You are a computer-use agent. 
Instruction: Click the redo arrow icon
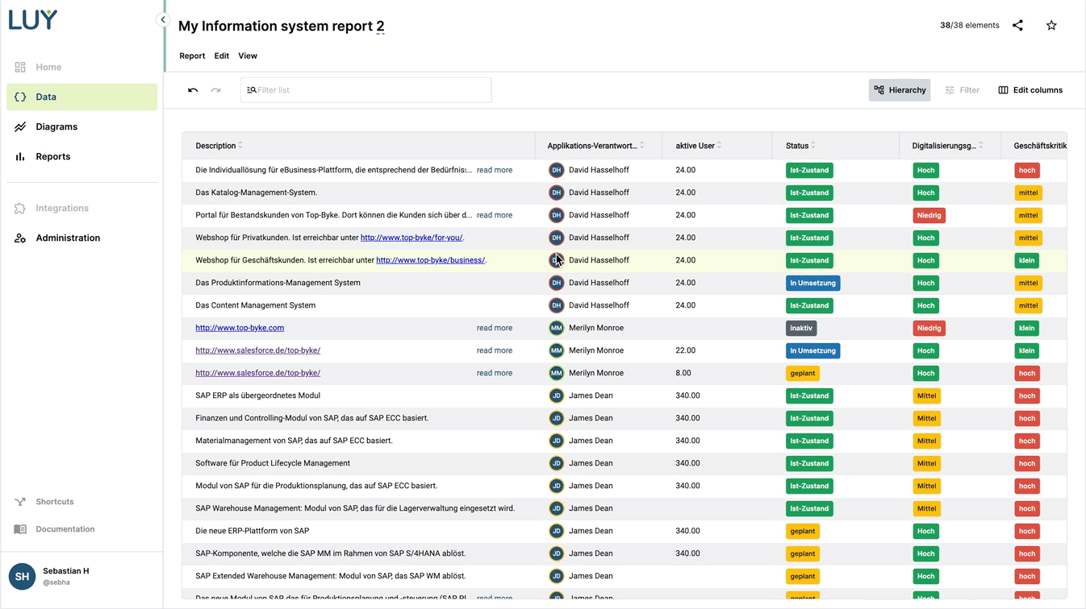point(215,90)
